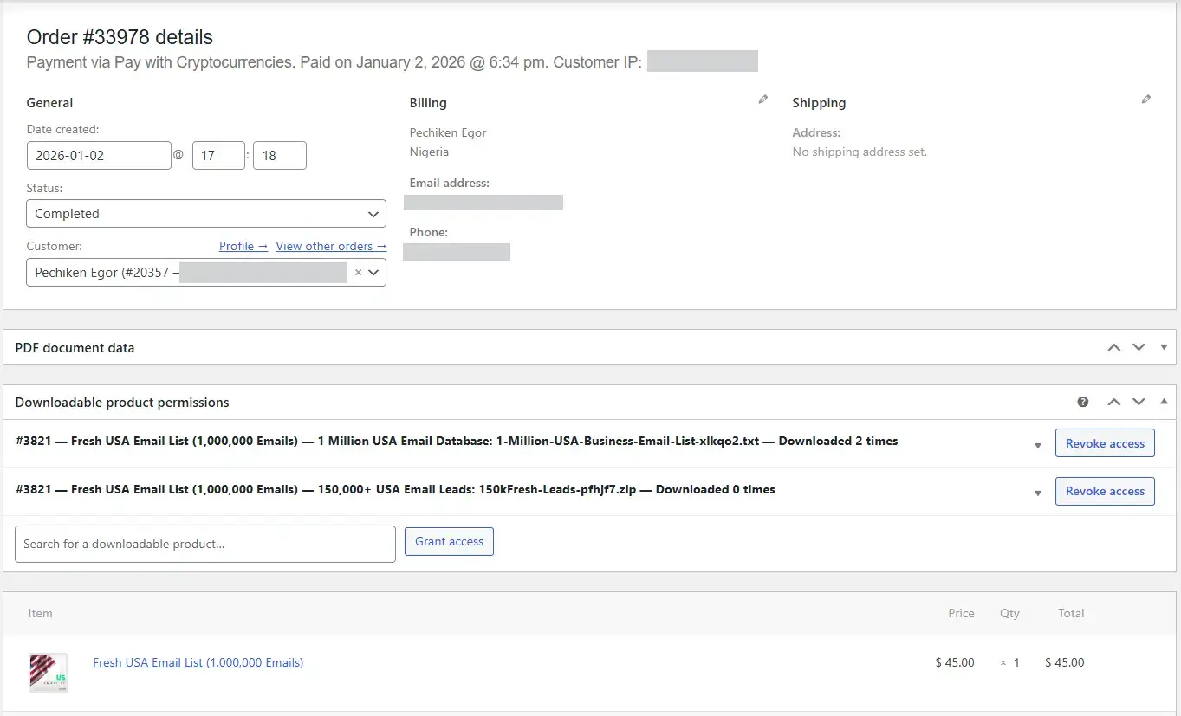Click help icon in Downloadable product permissions
This screenshot has height=716, width=1181.
pyautogui.click(x=1082, y=402)
